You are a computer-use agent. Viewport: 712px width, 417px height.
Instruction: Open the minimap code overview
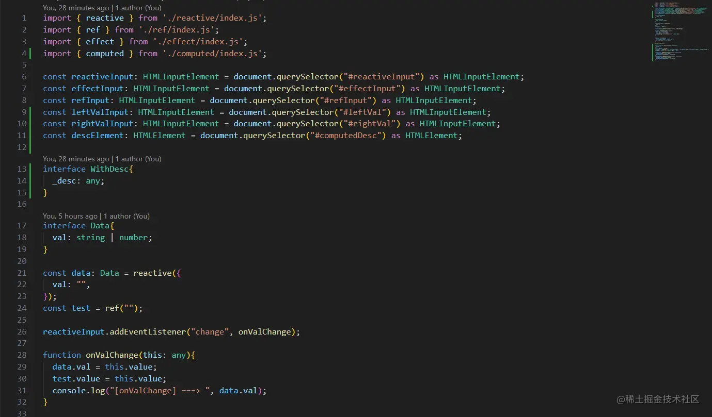pos(681,32)
